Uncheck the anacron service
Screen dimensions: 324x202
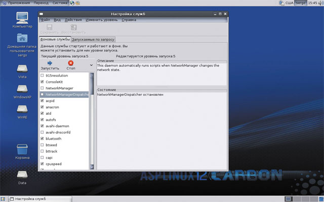[x=42, y=107]
